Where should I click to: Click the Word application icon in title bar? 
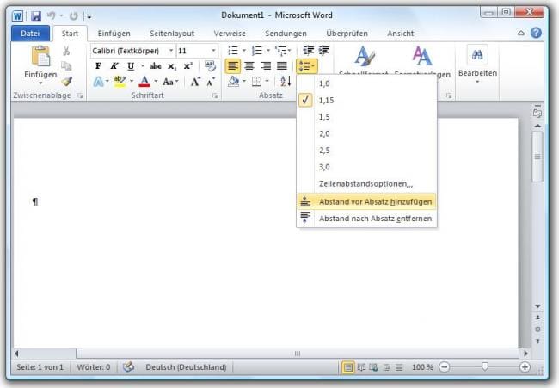[x=17, y=16]
